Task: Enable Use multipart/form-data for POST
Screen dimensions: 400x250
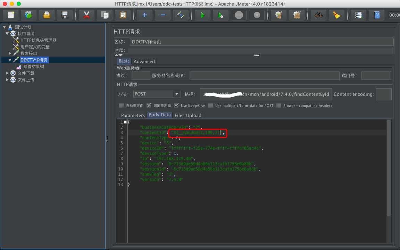Action: (x=210, y=105)
